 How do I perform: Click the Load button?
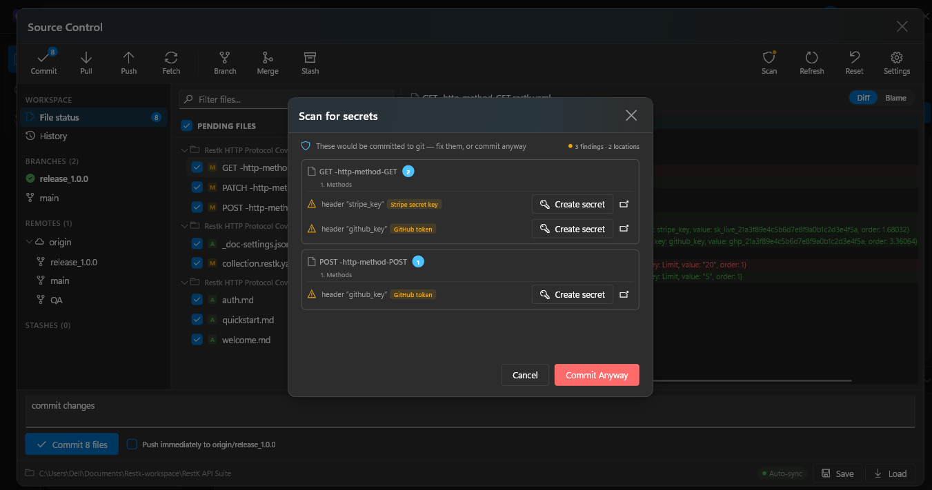[x=891, y=473]
